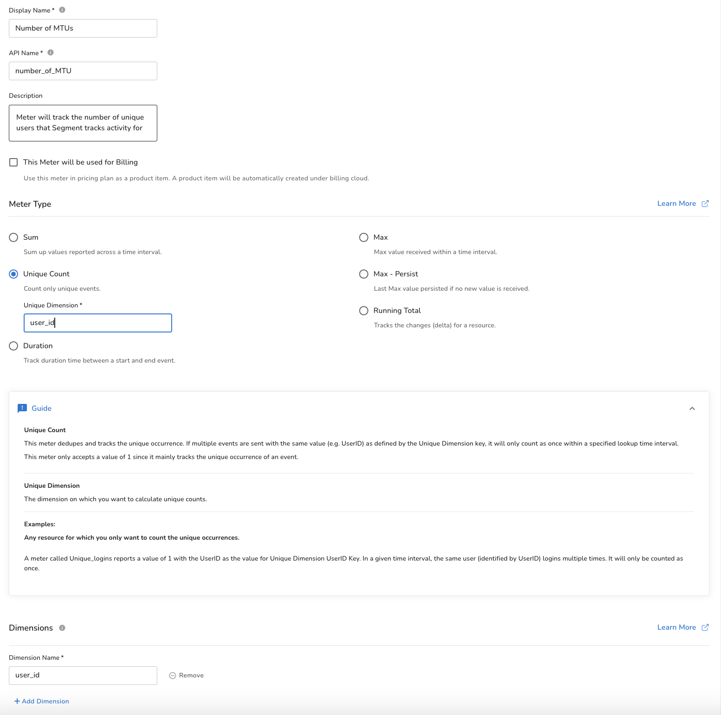
Task: Select the Sum meter type
Action: [x=13, y=237]
